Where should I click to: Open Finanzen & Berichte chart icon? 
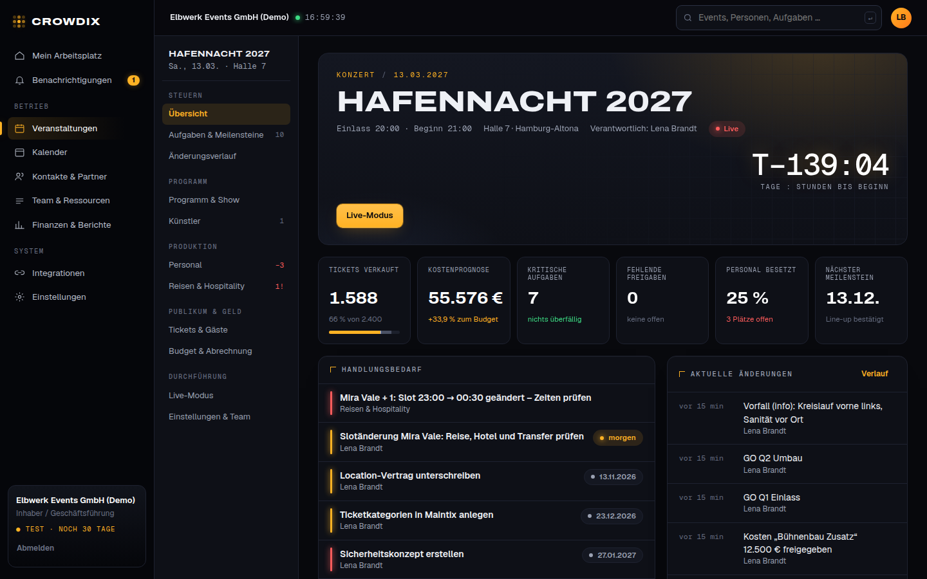[x=19, y=225]
